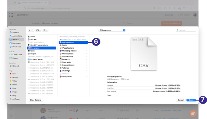The image size is (207, 119).
Task: Open the grouping options dropdown
Action: pyautogui.click(x=45, y=30)
